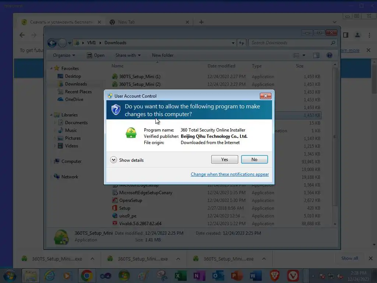The image size is (377, 283).
Task: Open the Explorer recent locations dropdown
Action: pyautogui.click(x=70, y=43)
